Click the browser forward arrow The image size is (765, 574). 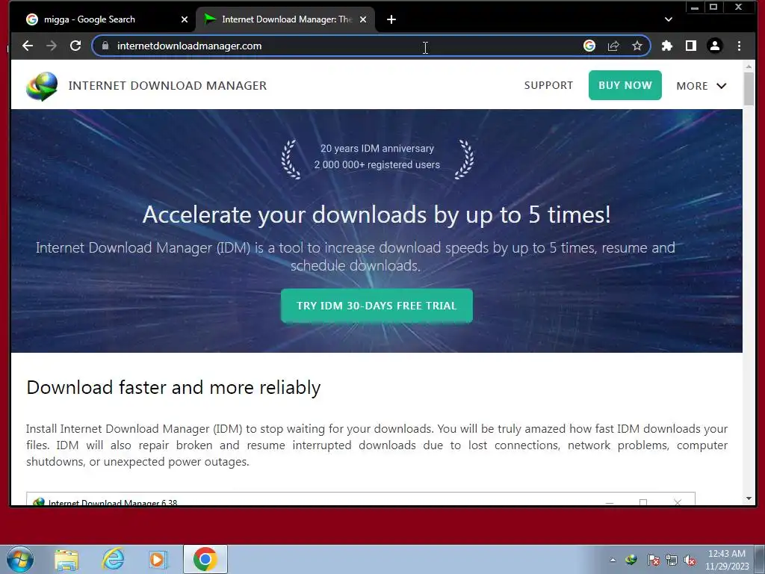coord(52,46)
